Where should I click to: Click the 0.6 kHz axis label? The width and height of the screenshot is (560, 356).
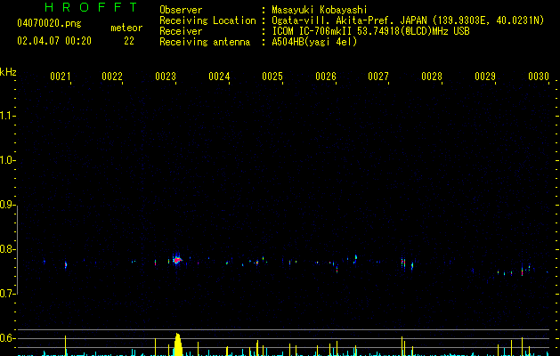[x=7, y=338]
